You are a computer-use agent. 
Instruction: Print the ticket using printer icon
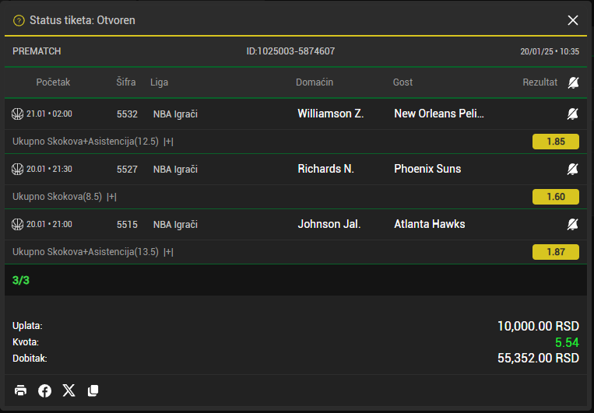[20, 390]
